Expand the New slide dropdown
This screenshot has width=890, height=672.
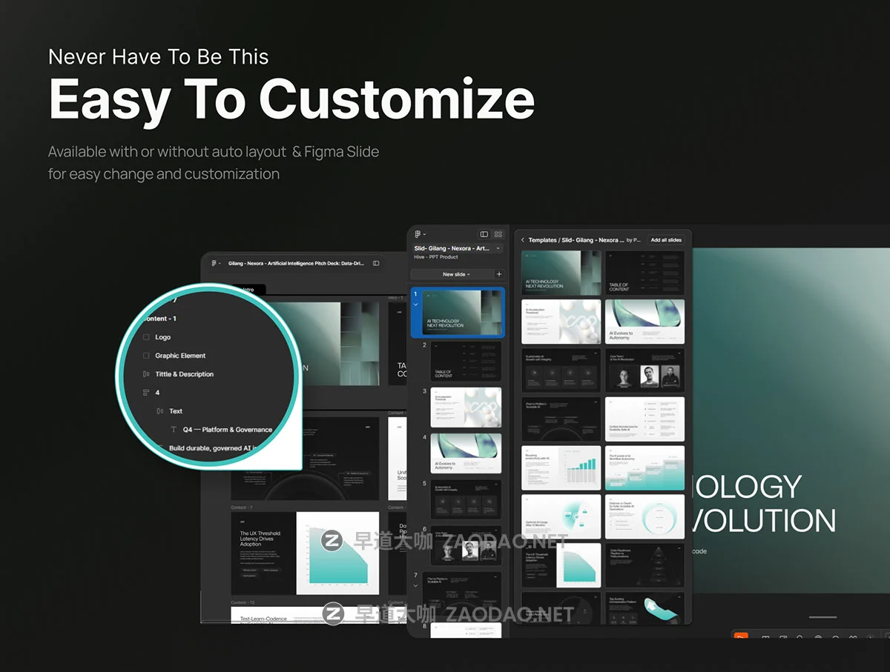pos(456,274)
